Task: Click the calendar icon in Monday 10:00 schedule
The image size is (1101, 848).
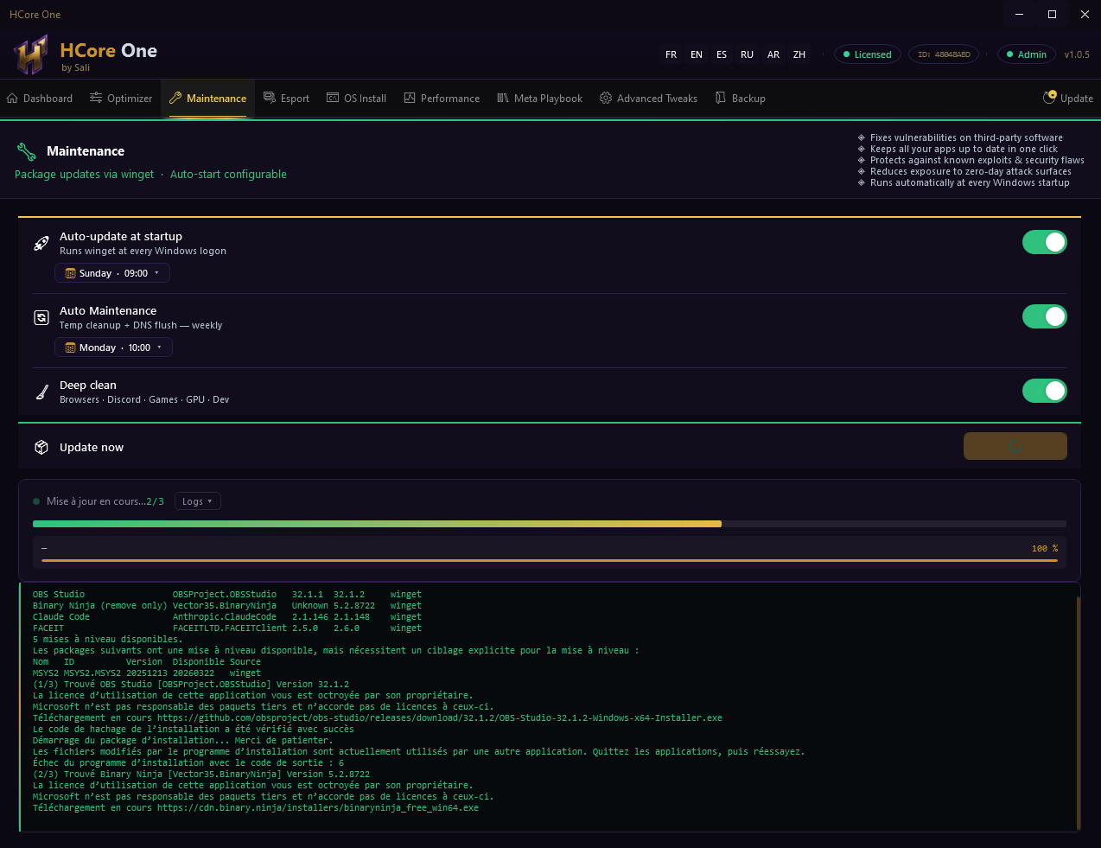Action: click(x=71, y=347)
